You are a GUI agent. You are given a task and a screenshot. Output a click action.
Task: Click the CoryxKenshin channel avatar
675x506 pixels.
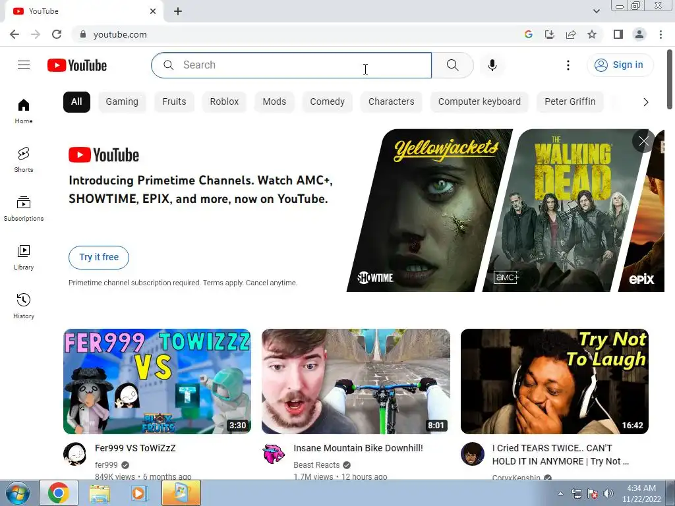point(473,454)
